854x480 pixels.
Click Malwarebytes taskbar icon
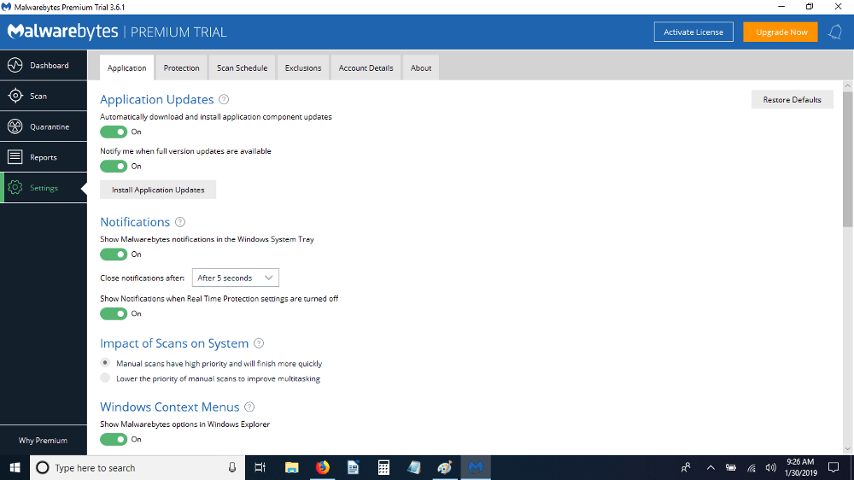pos(476,467)
